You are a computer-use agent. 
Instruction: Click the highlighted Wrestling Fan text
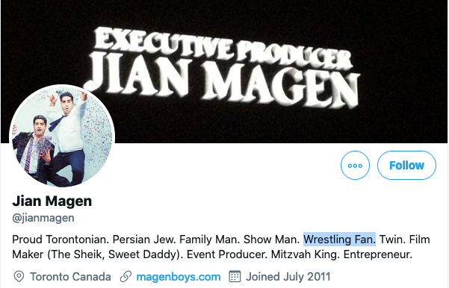pos(340,239)
